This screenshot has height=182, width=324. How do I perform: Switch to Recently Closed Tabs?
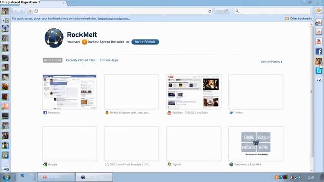pos(80,60)
